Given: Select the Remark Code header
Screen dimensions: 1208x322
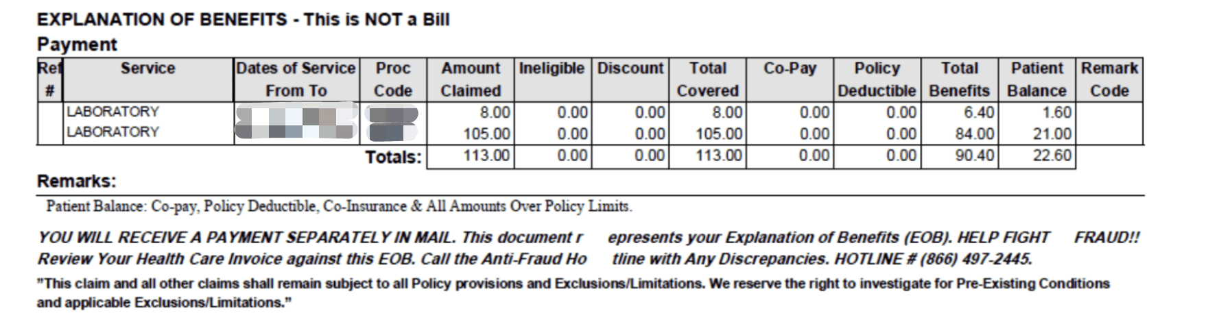Looking at the screenshot, I should tap(1109, 79).
